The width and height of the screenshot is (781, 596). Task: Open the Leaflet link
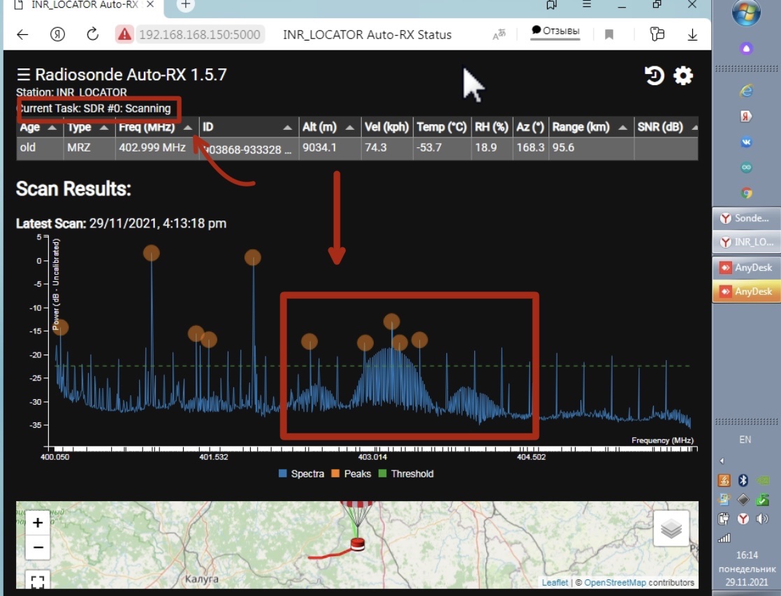coord(555,583)
